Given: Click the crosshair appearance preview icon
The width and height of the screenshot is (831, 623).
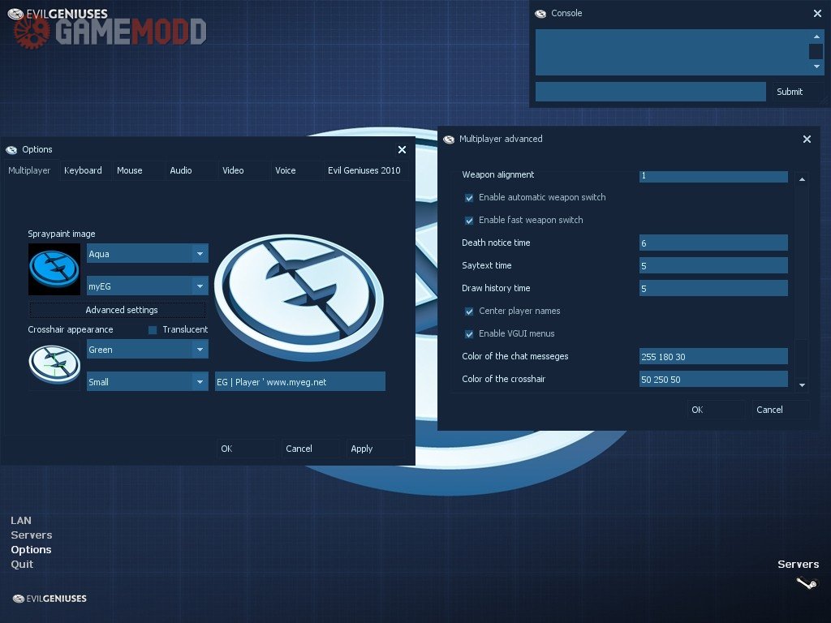Looking at the screenshot, I should pos(54,365).
